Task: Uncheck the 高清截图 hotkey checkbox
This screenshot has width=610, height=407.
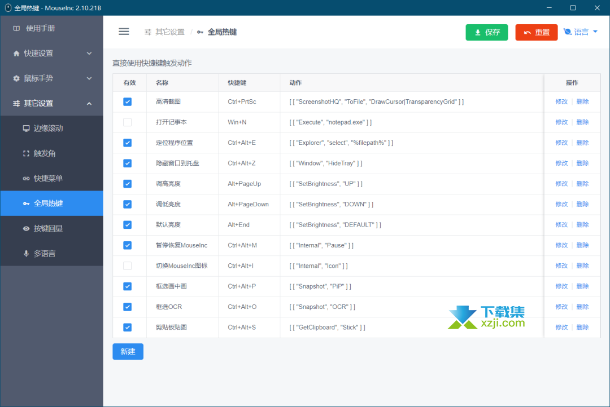Action: (127, 101)
